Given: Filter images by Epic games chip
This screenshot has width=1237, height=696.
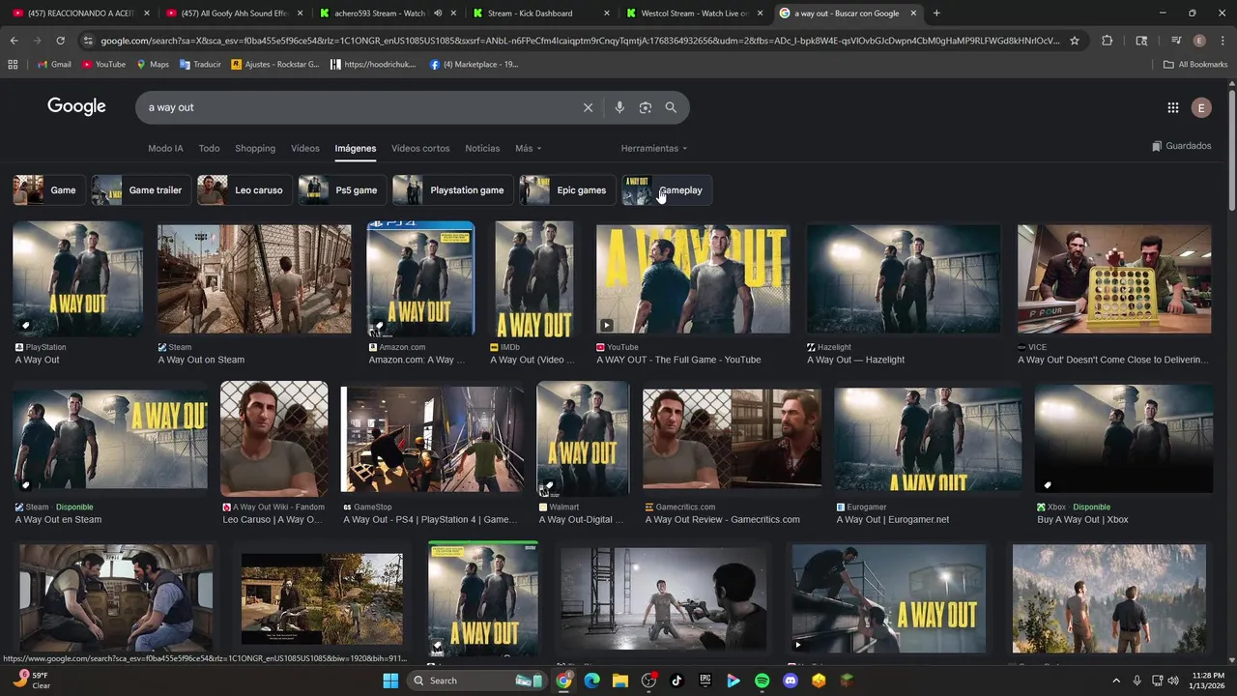Looking at the screenshot, I should tap(566, 190).
